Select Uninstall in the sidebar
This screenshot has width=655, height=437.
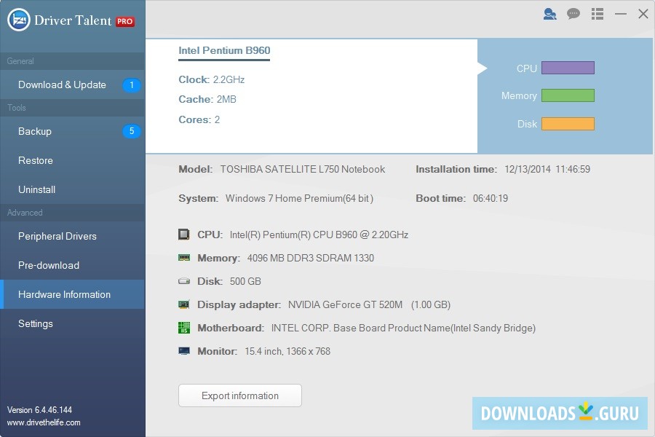point(72,189)
